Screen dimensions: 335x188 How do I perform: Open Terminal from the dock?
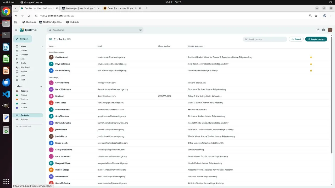(x=6, y=35)
